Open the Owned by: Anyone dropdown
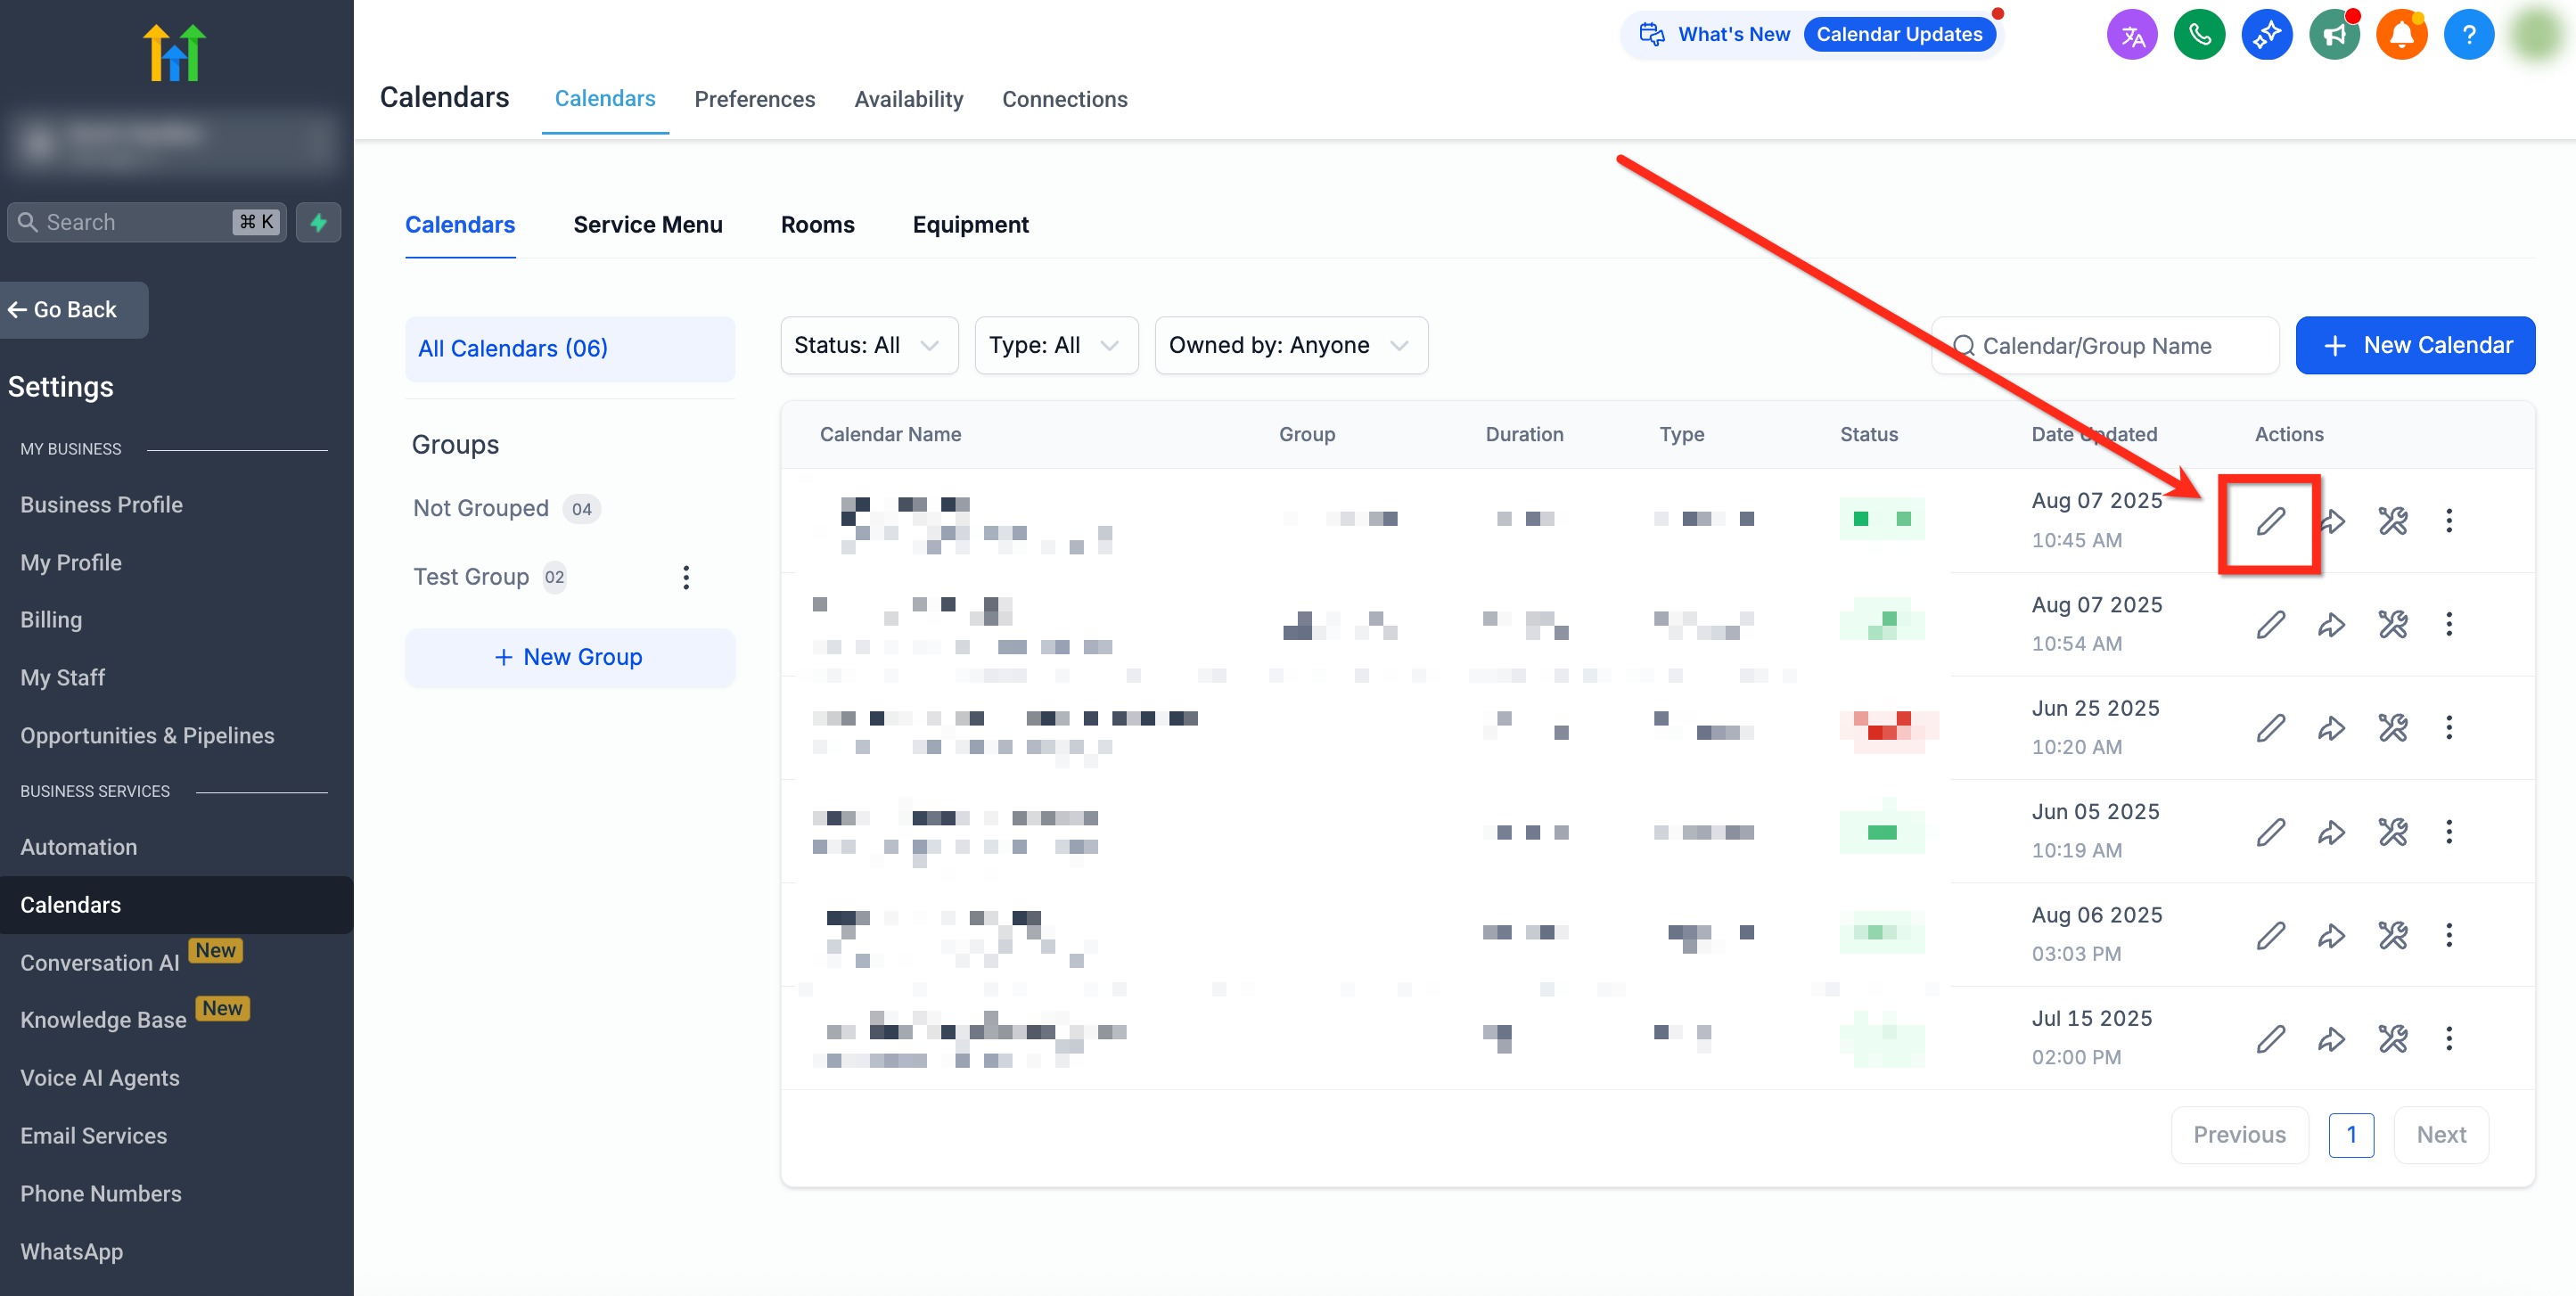Image resolution: width=2576 pixels, height=1296 pixels. point(1290,345)
